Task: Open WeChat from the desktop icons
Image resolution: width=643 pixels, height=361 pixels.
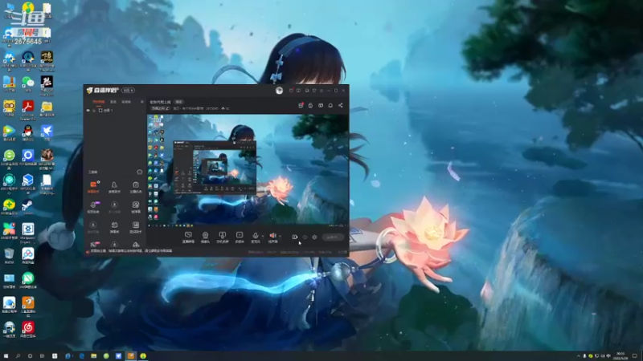Action: [x=28, y=84]
